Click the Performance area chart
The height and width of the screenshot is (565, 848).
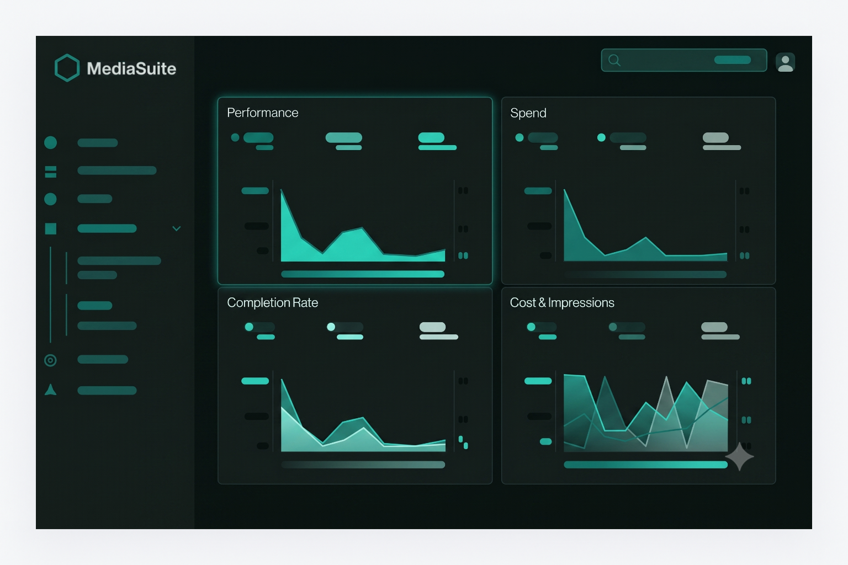click(x=363, y=225)
